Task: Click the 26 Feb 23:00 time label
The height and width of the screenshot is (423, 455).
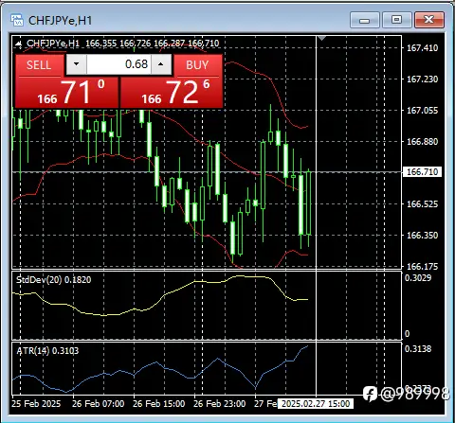Action: tap(220, 403)
